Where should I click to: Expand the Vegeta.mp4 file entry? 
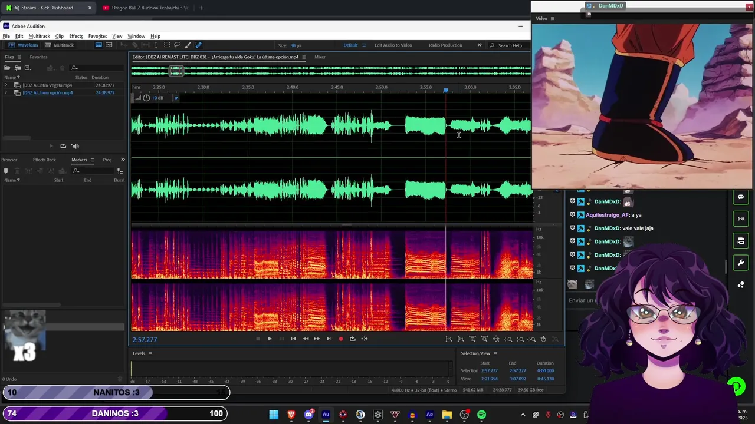pyautogui.click(x=6, y=85)
